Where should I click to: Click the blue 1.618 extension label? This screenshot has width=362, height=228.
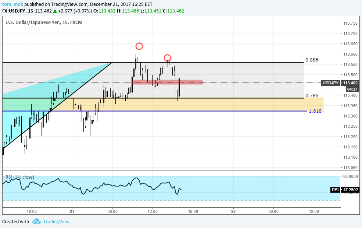315,111
